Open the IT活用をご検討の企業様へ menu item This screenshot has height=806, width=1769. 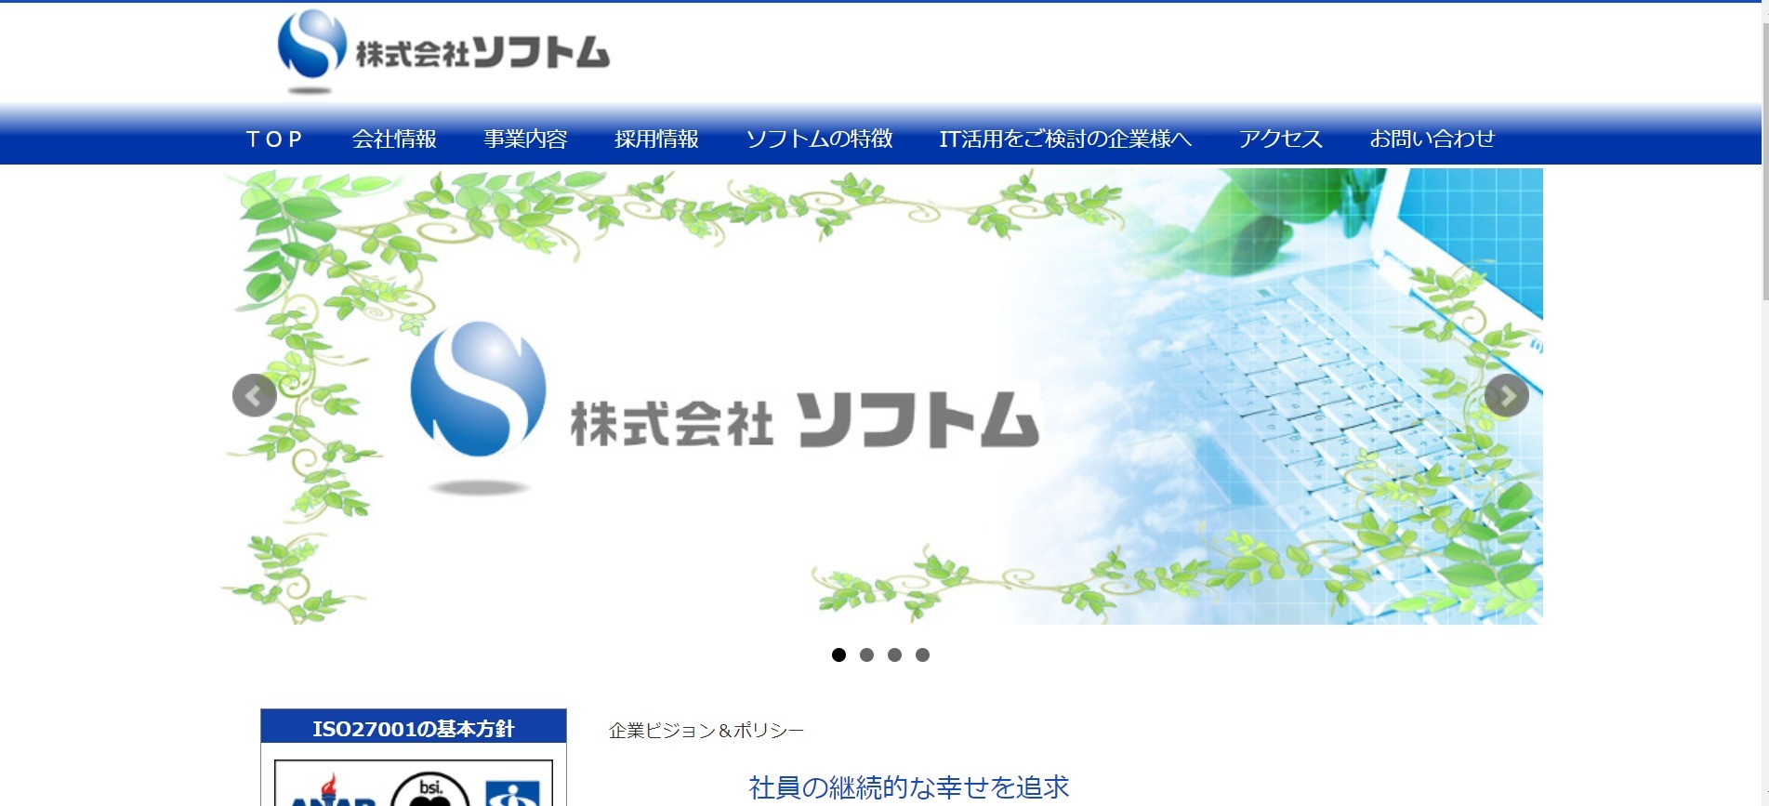point(1065,139)
